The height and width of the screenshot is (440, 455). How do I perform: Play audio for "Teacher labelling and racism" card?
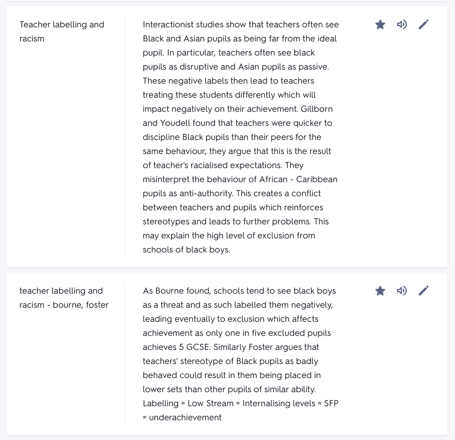(x=402, y=25)
